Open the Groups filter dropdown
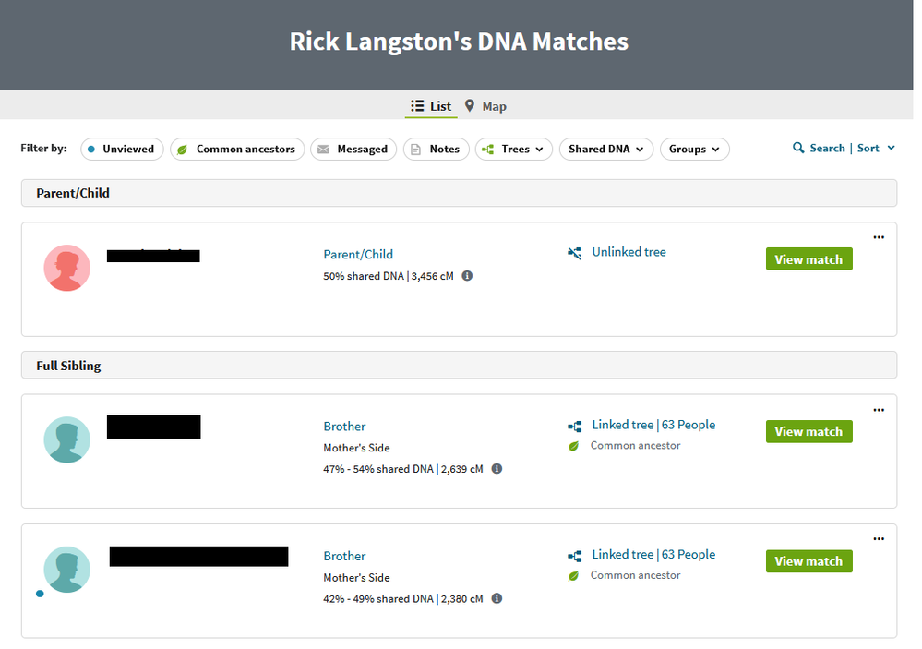 (694, 149)
